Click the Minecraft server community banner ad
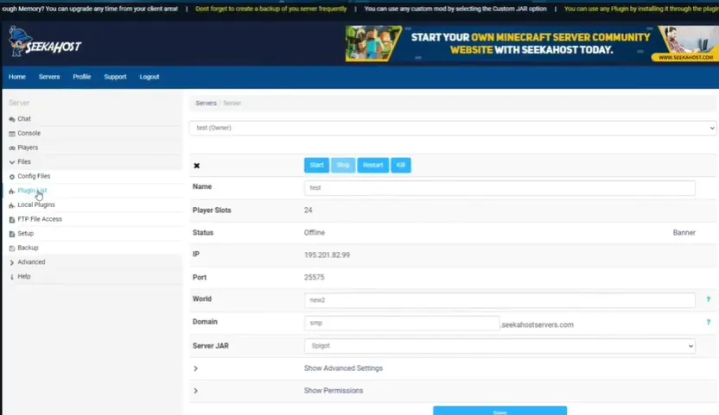Viewport: 719px width, 415px height. [x=532, y=43]
